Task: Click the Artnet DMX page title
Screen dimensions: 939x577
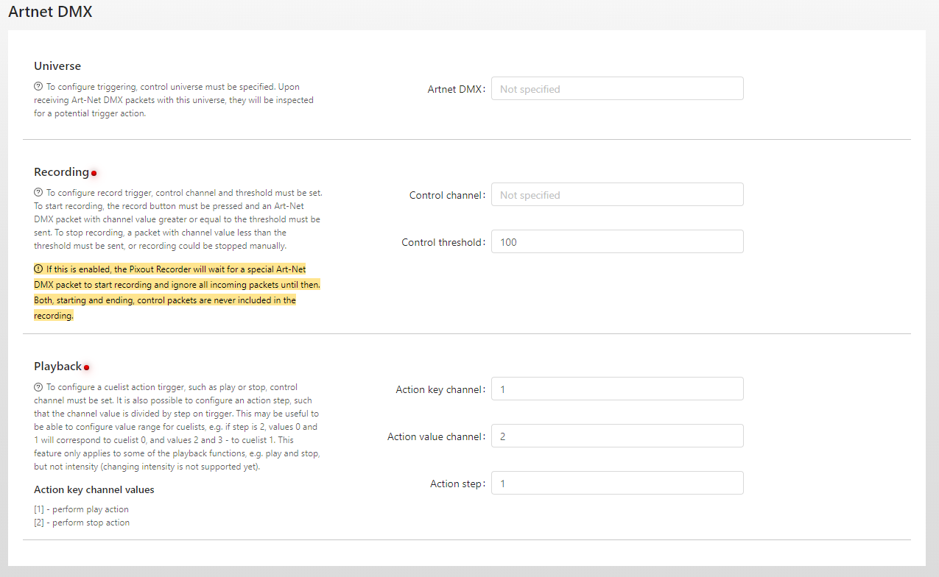Action: point(50,13)
